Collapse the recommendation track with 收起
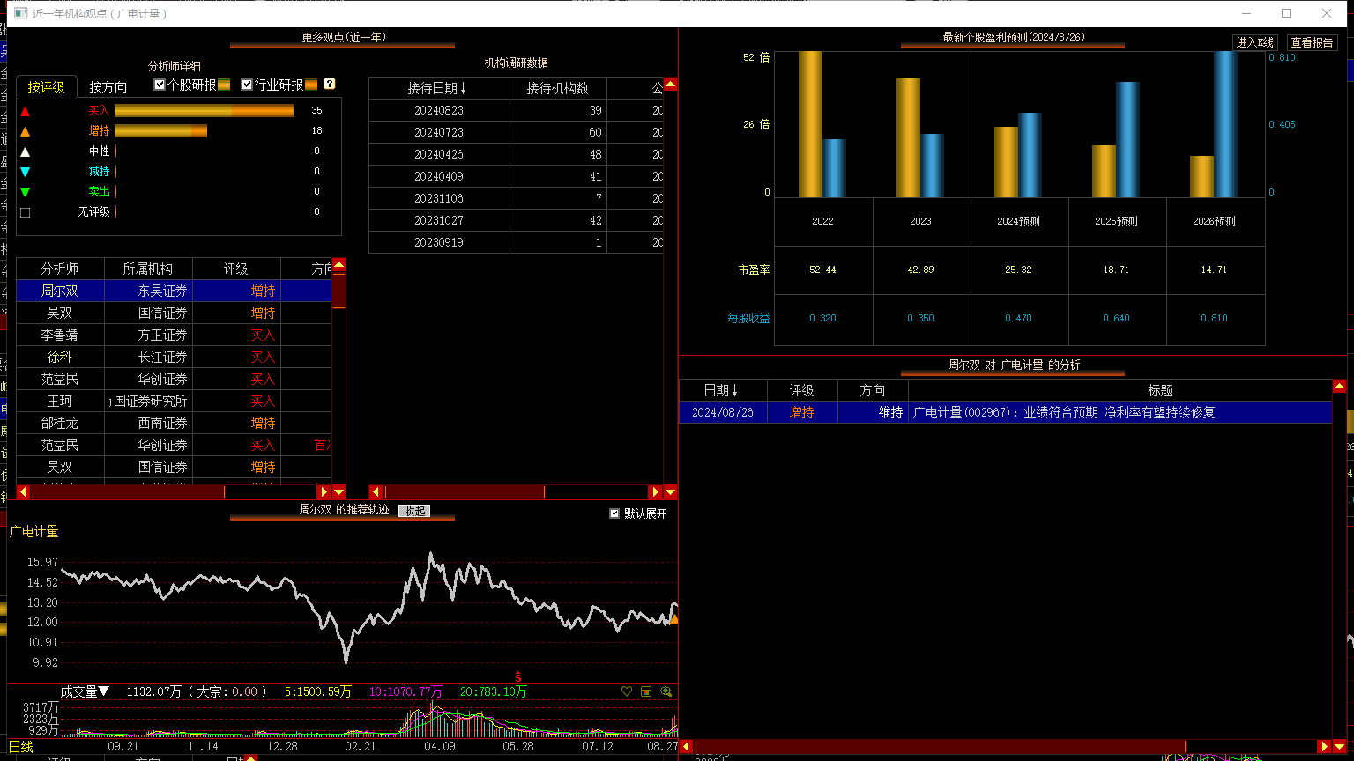Image resolution: width=1354 pixels, height=761 pixels. (x=414, y=511)
